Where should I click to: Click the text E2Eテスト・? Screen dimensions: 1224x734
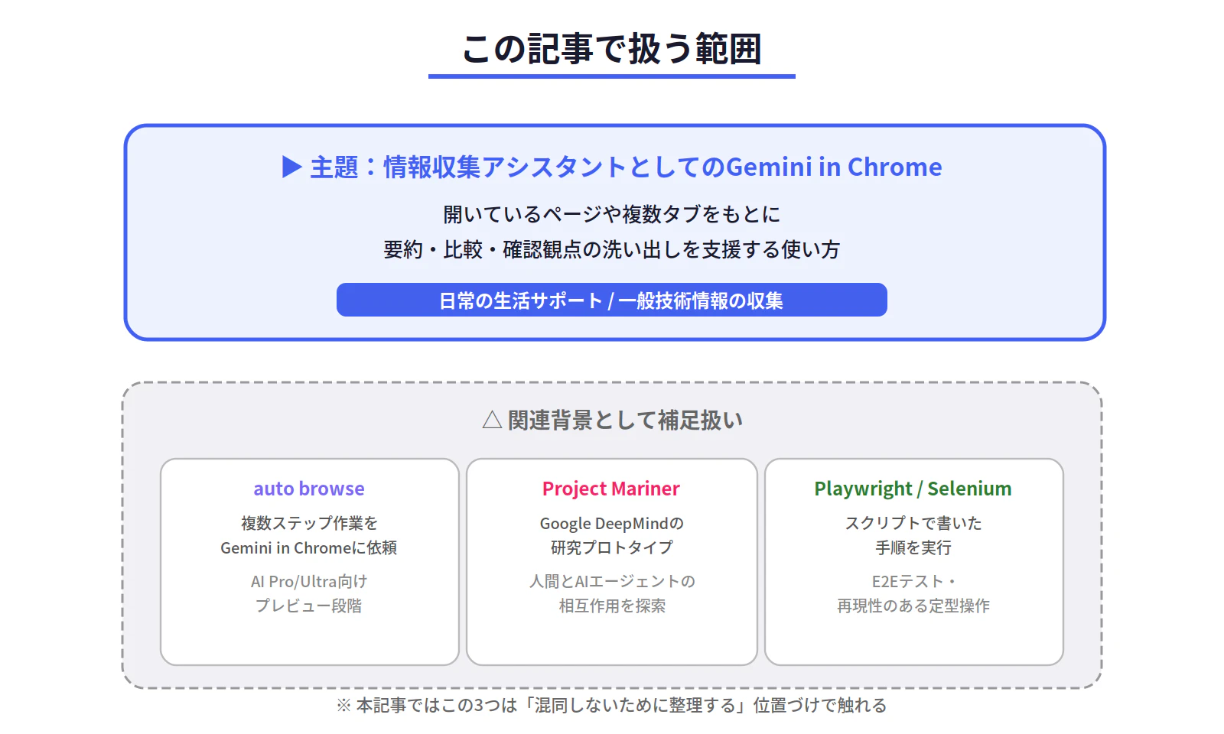pos(913,581)
